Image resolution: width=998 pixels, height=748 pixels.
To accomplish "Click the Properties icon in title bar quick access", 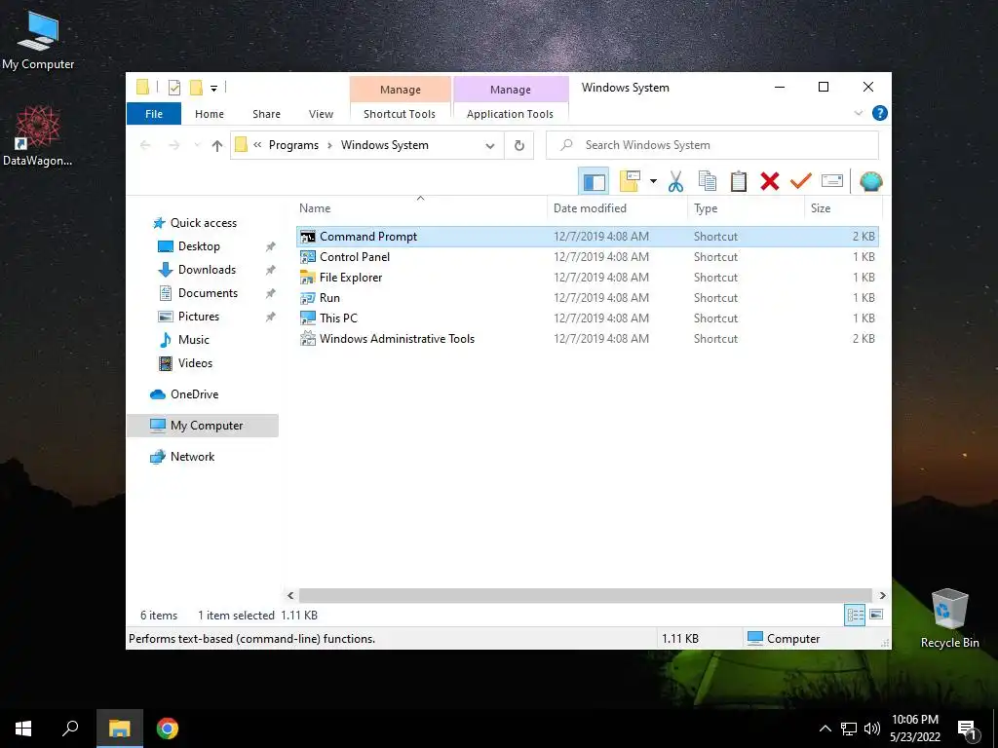I will point(173,88).
